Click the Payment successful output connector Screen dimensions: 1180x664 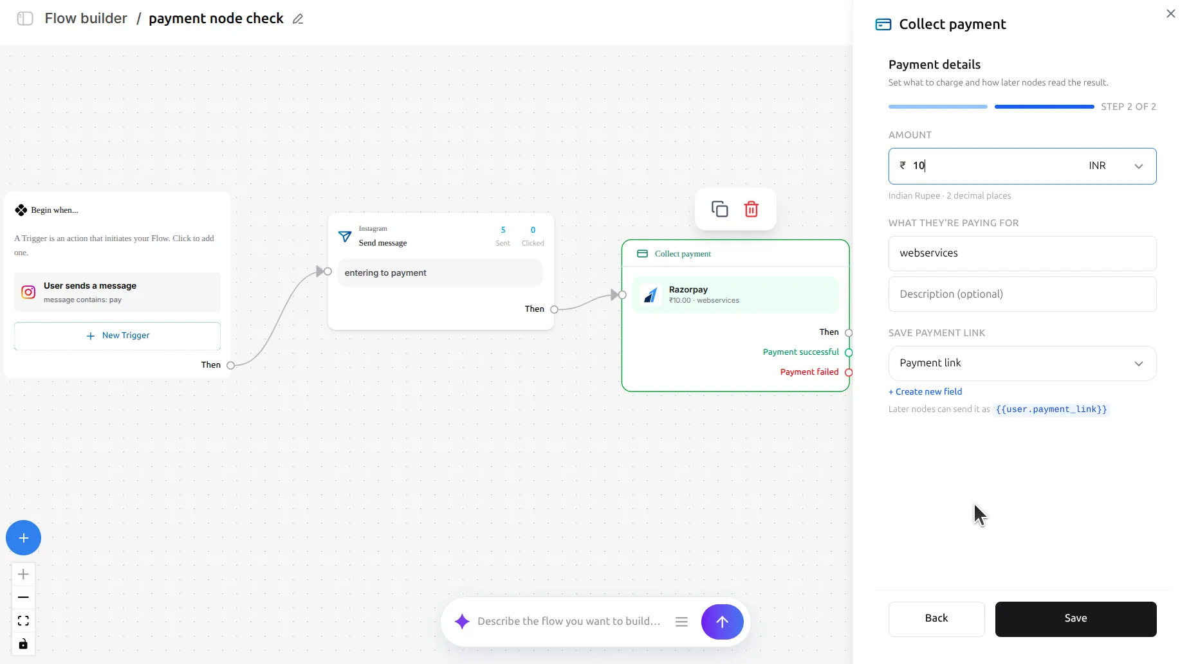849,352
